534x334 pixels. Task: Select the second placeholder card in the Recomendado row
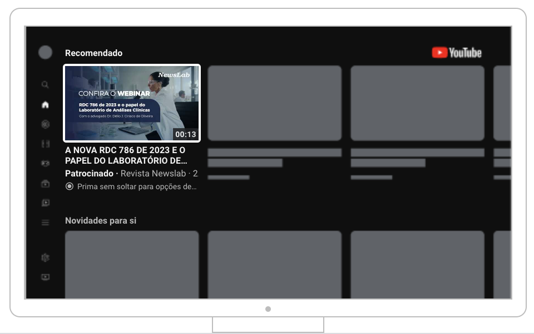[274, 103]
